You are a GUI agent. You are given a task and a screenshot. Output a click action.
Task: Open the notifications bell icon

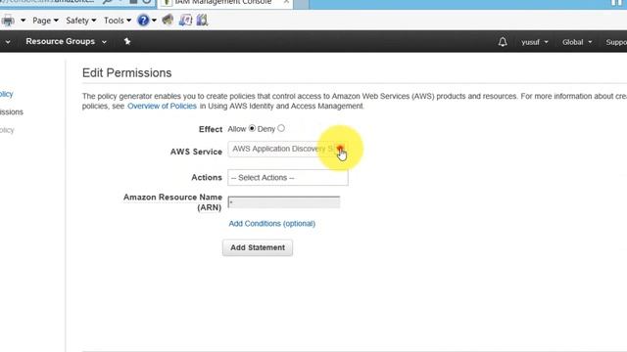coord(503,42)
